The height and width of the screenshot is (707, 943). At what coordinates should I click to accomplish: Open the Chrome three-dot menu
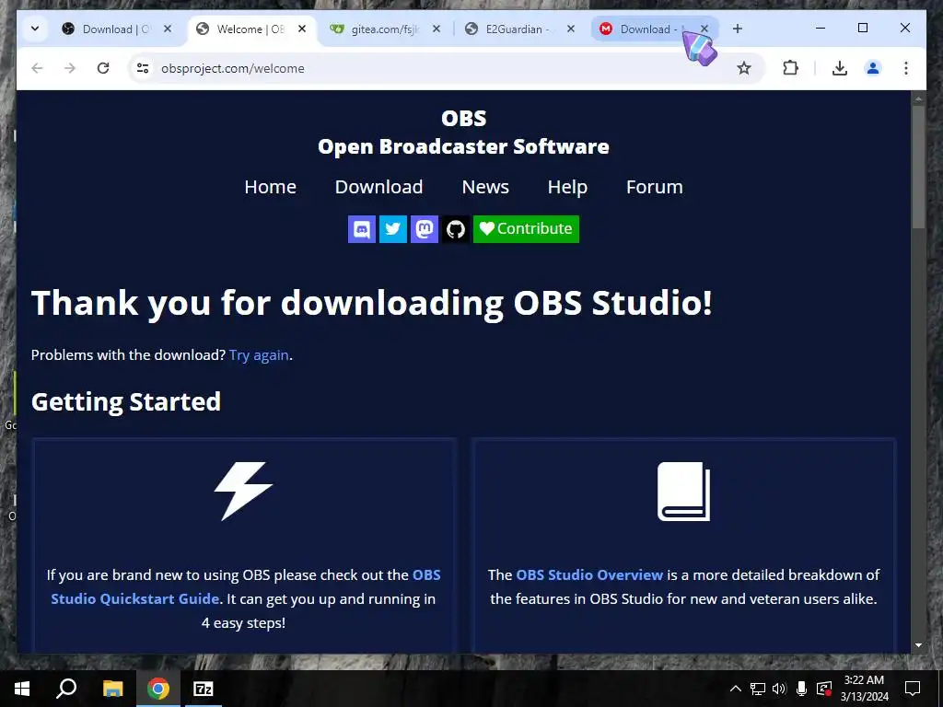click(x=906, y=68)
